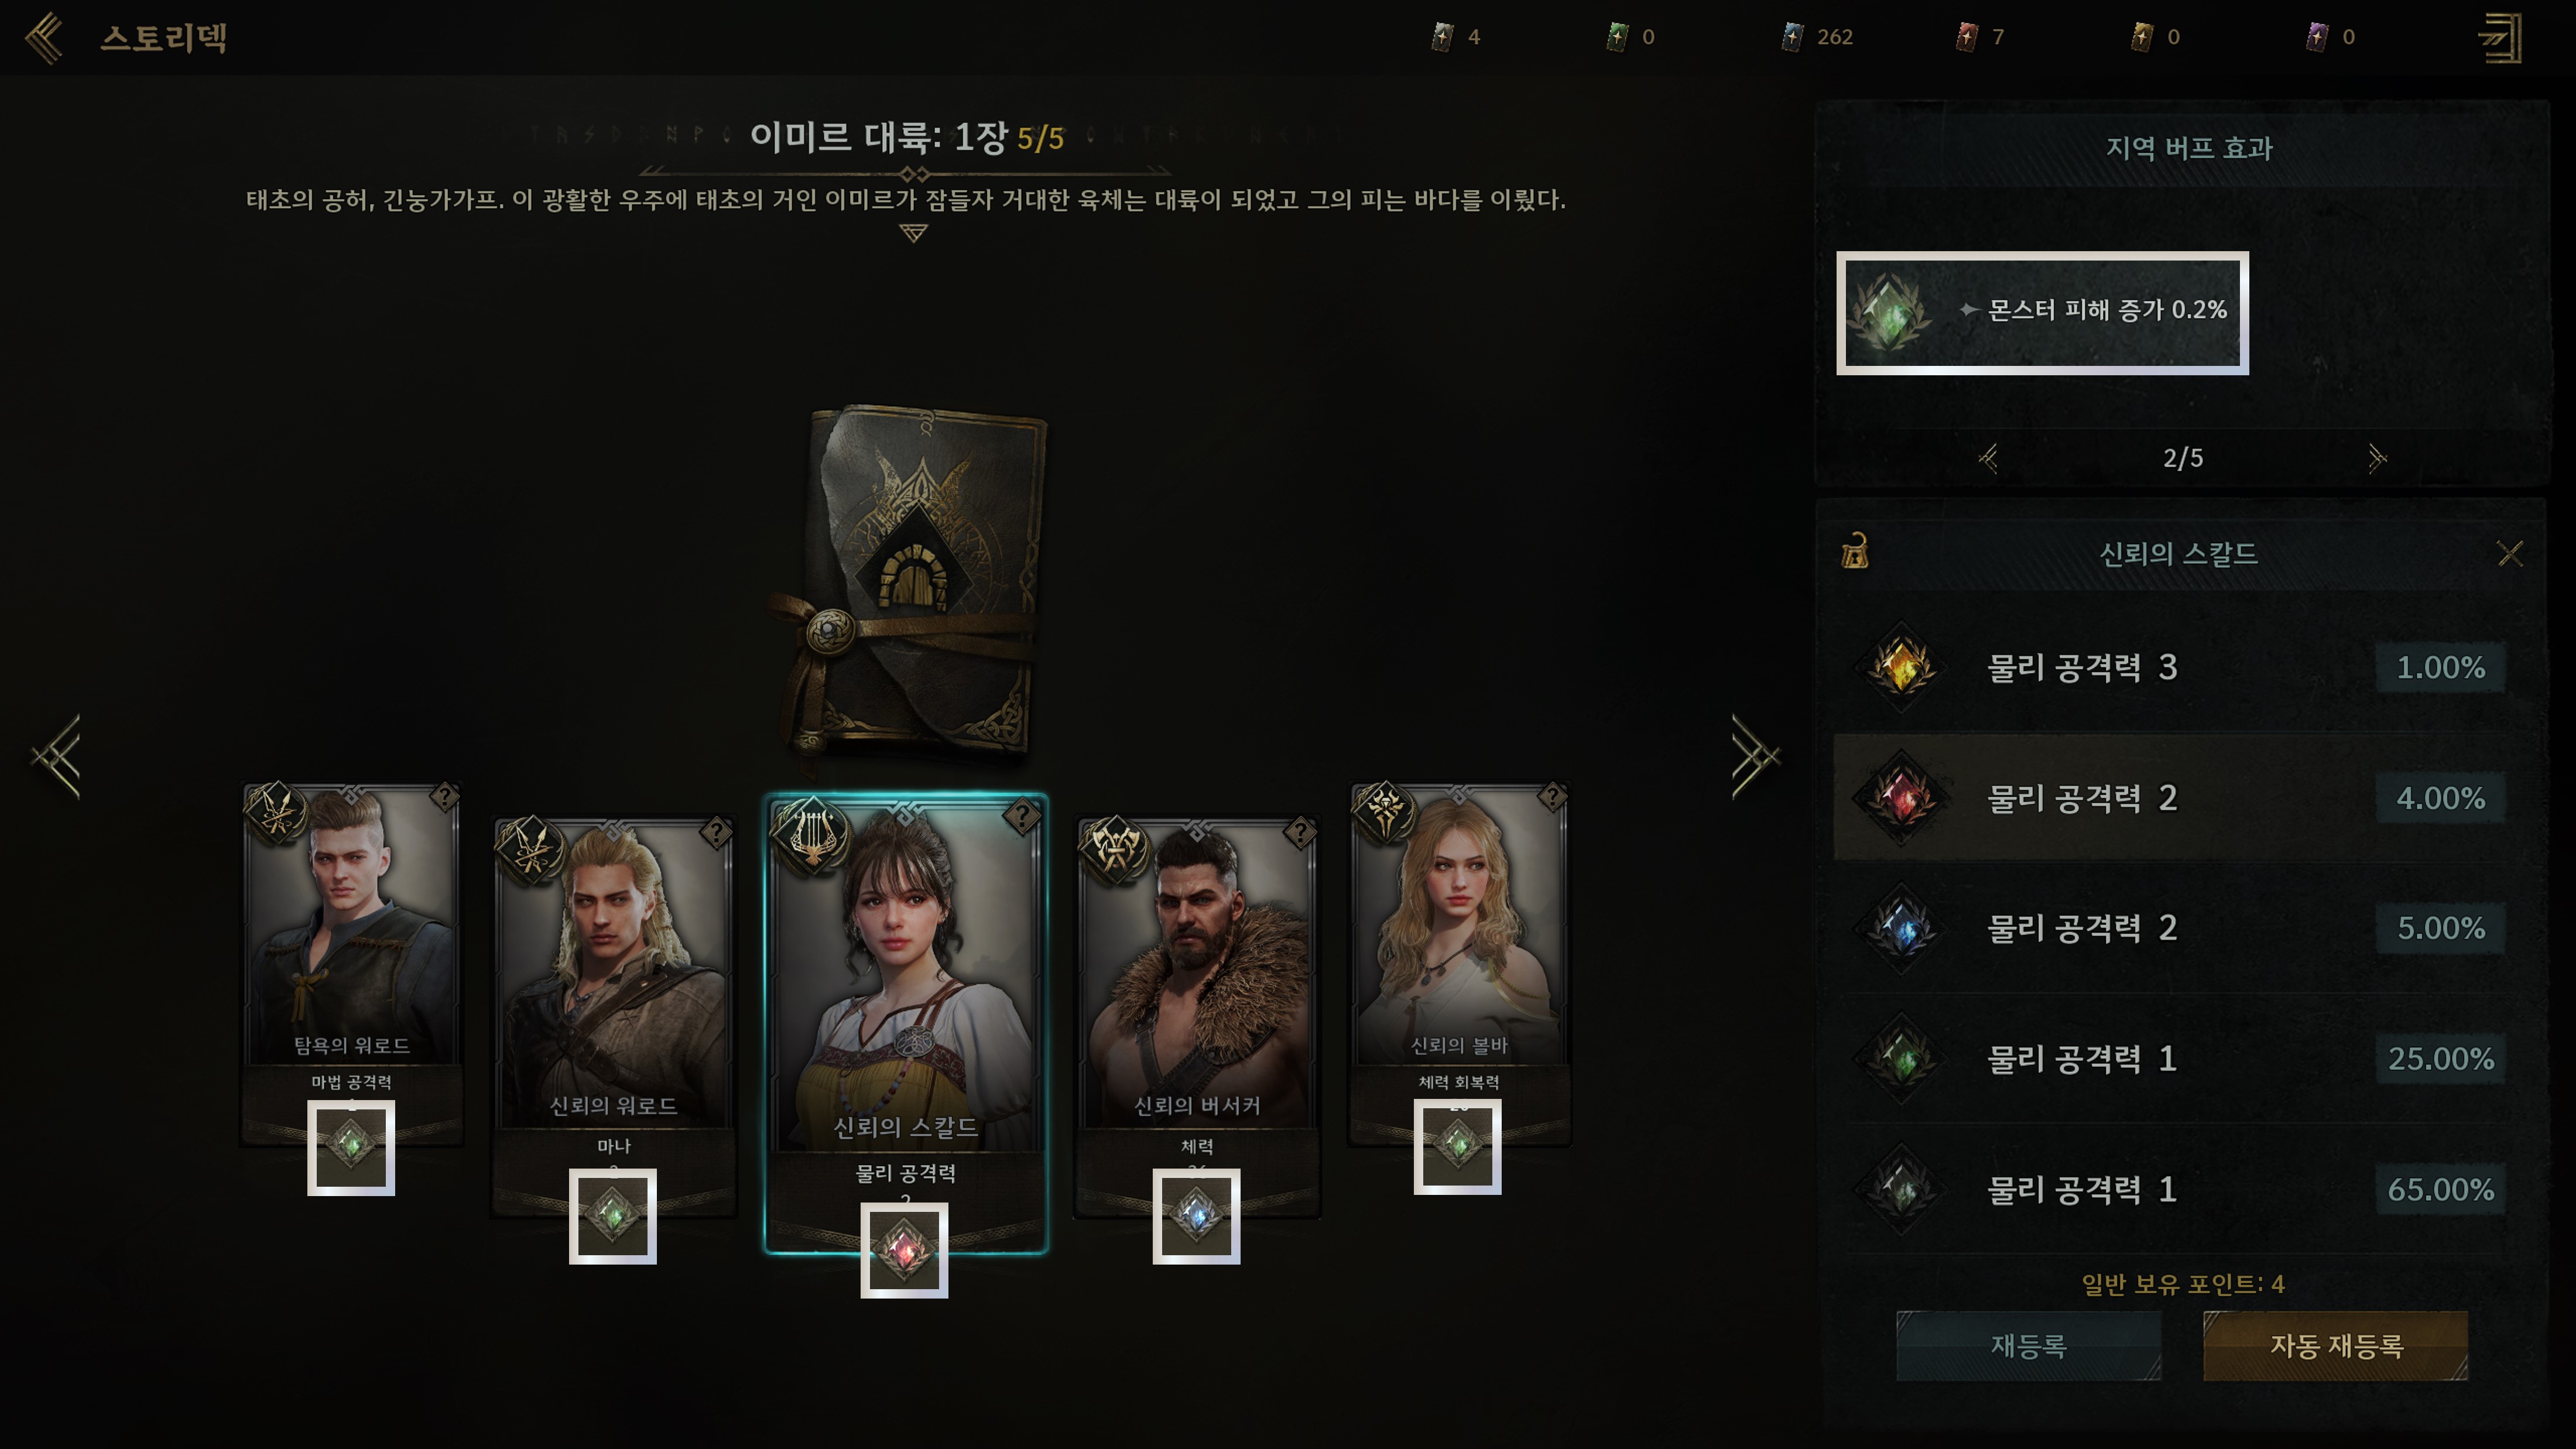Select the yellow gem 물리 공격력 3 row
The image size is (2576, 1449).
2180,667
